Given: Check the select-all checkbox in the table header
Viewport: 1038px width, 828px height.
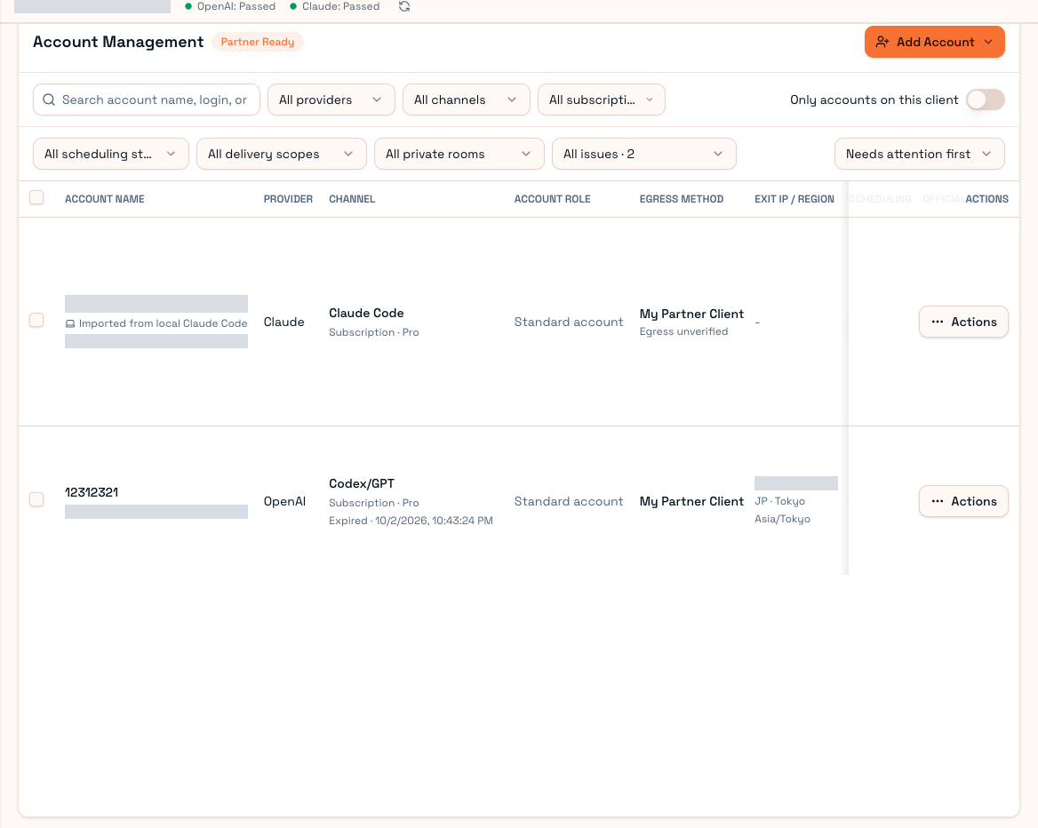Looking at the screenshot, I should 36,198.
